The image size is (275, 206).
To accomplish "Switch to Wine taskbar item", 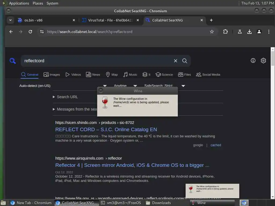I will tap(212, 203).
